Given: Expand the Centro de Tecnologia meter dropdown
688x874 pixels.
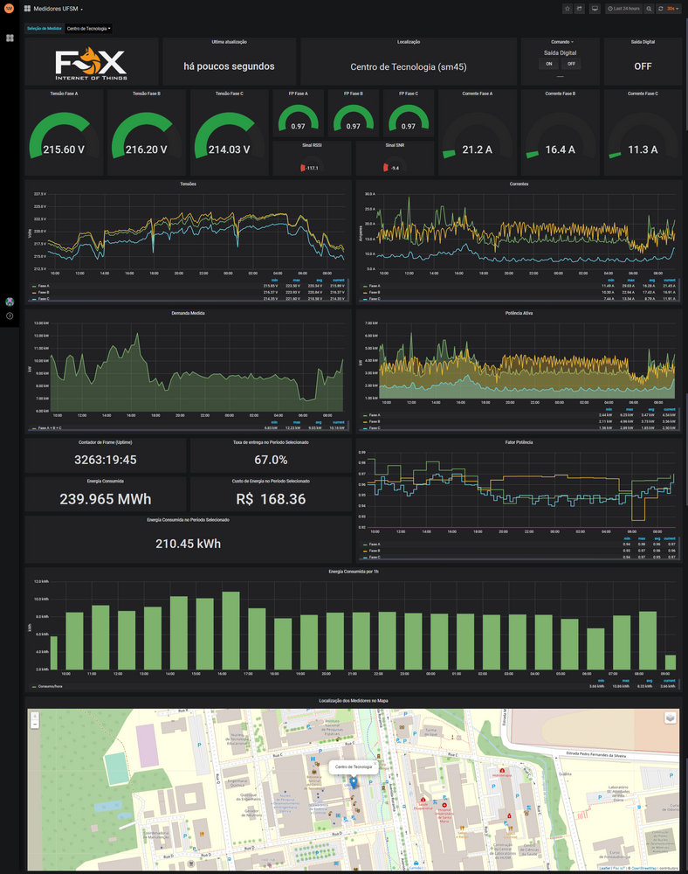Looking at the screenshot, I should click(89, 28).
